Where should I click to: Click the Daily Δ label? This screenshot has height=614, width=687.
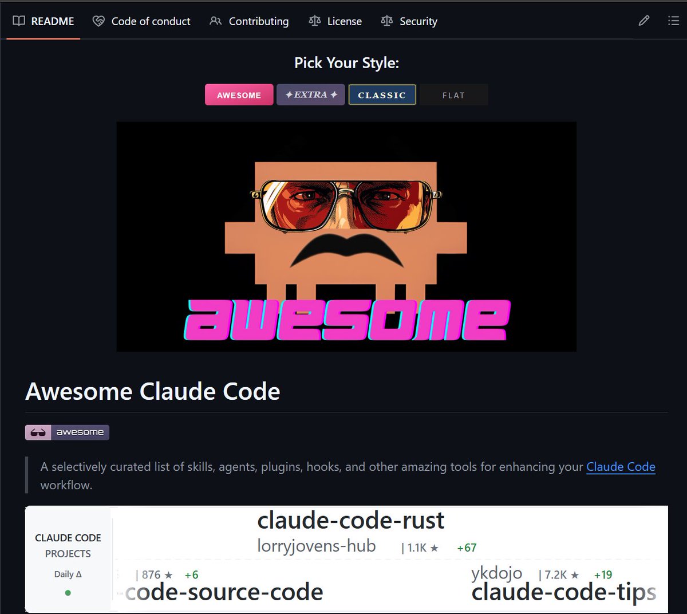tap(68, 574)
